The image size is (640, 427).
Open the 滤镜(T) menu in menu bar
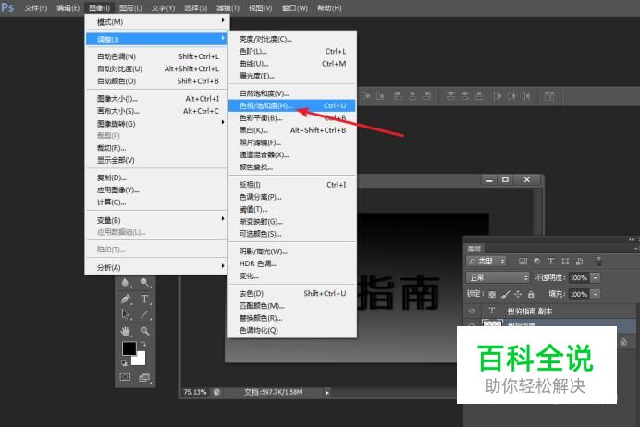click(x=228, y=8)
